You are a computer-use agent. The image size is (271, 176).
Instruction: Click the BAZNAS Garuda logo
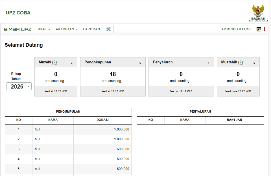click(x=258, y=13)
